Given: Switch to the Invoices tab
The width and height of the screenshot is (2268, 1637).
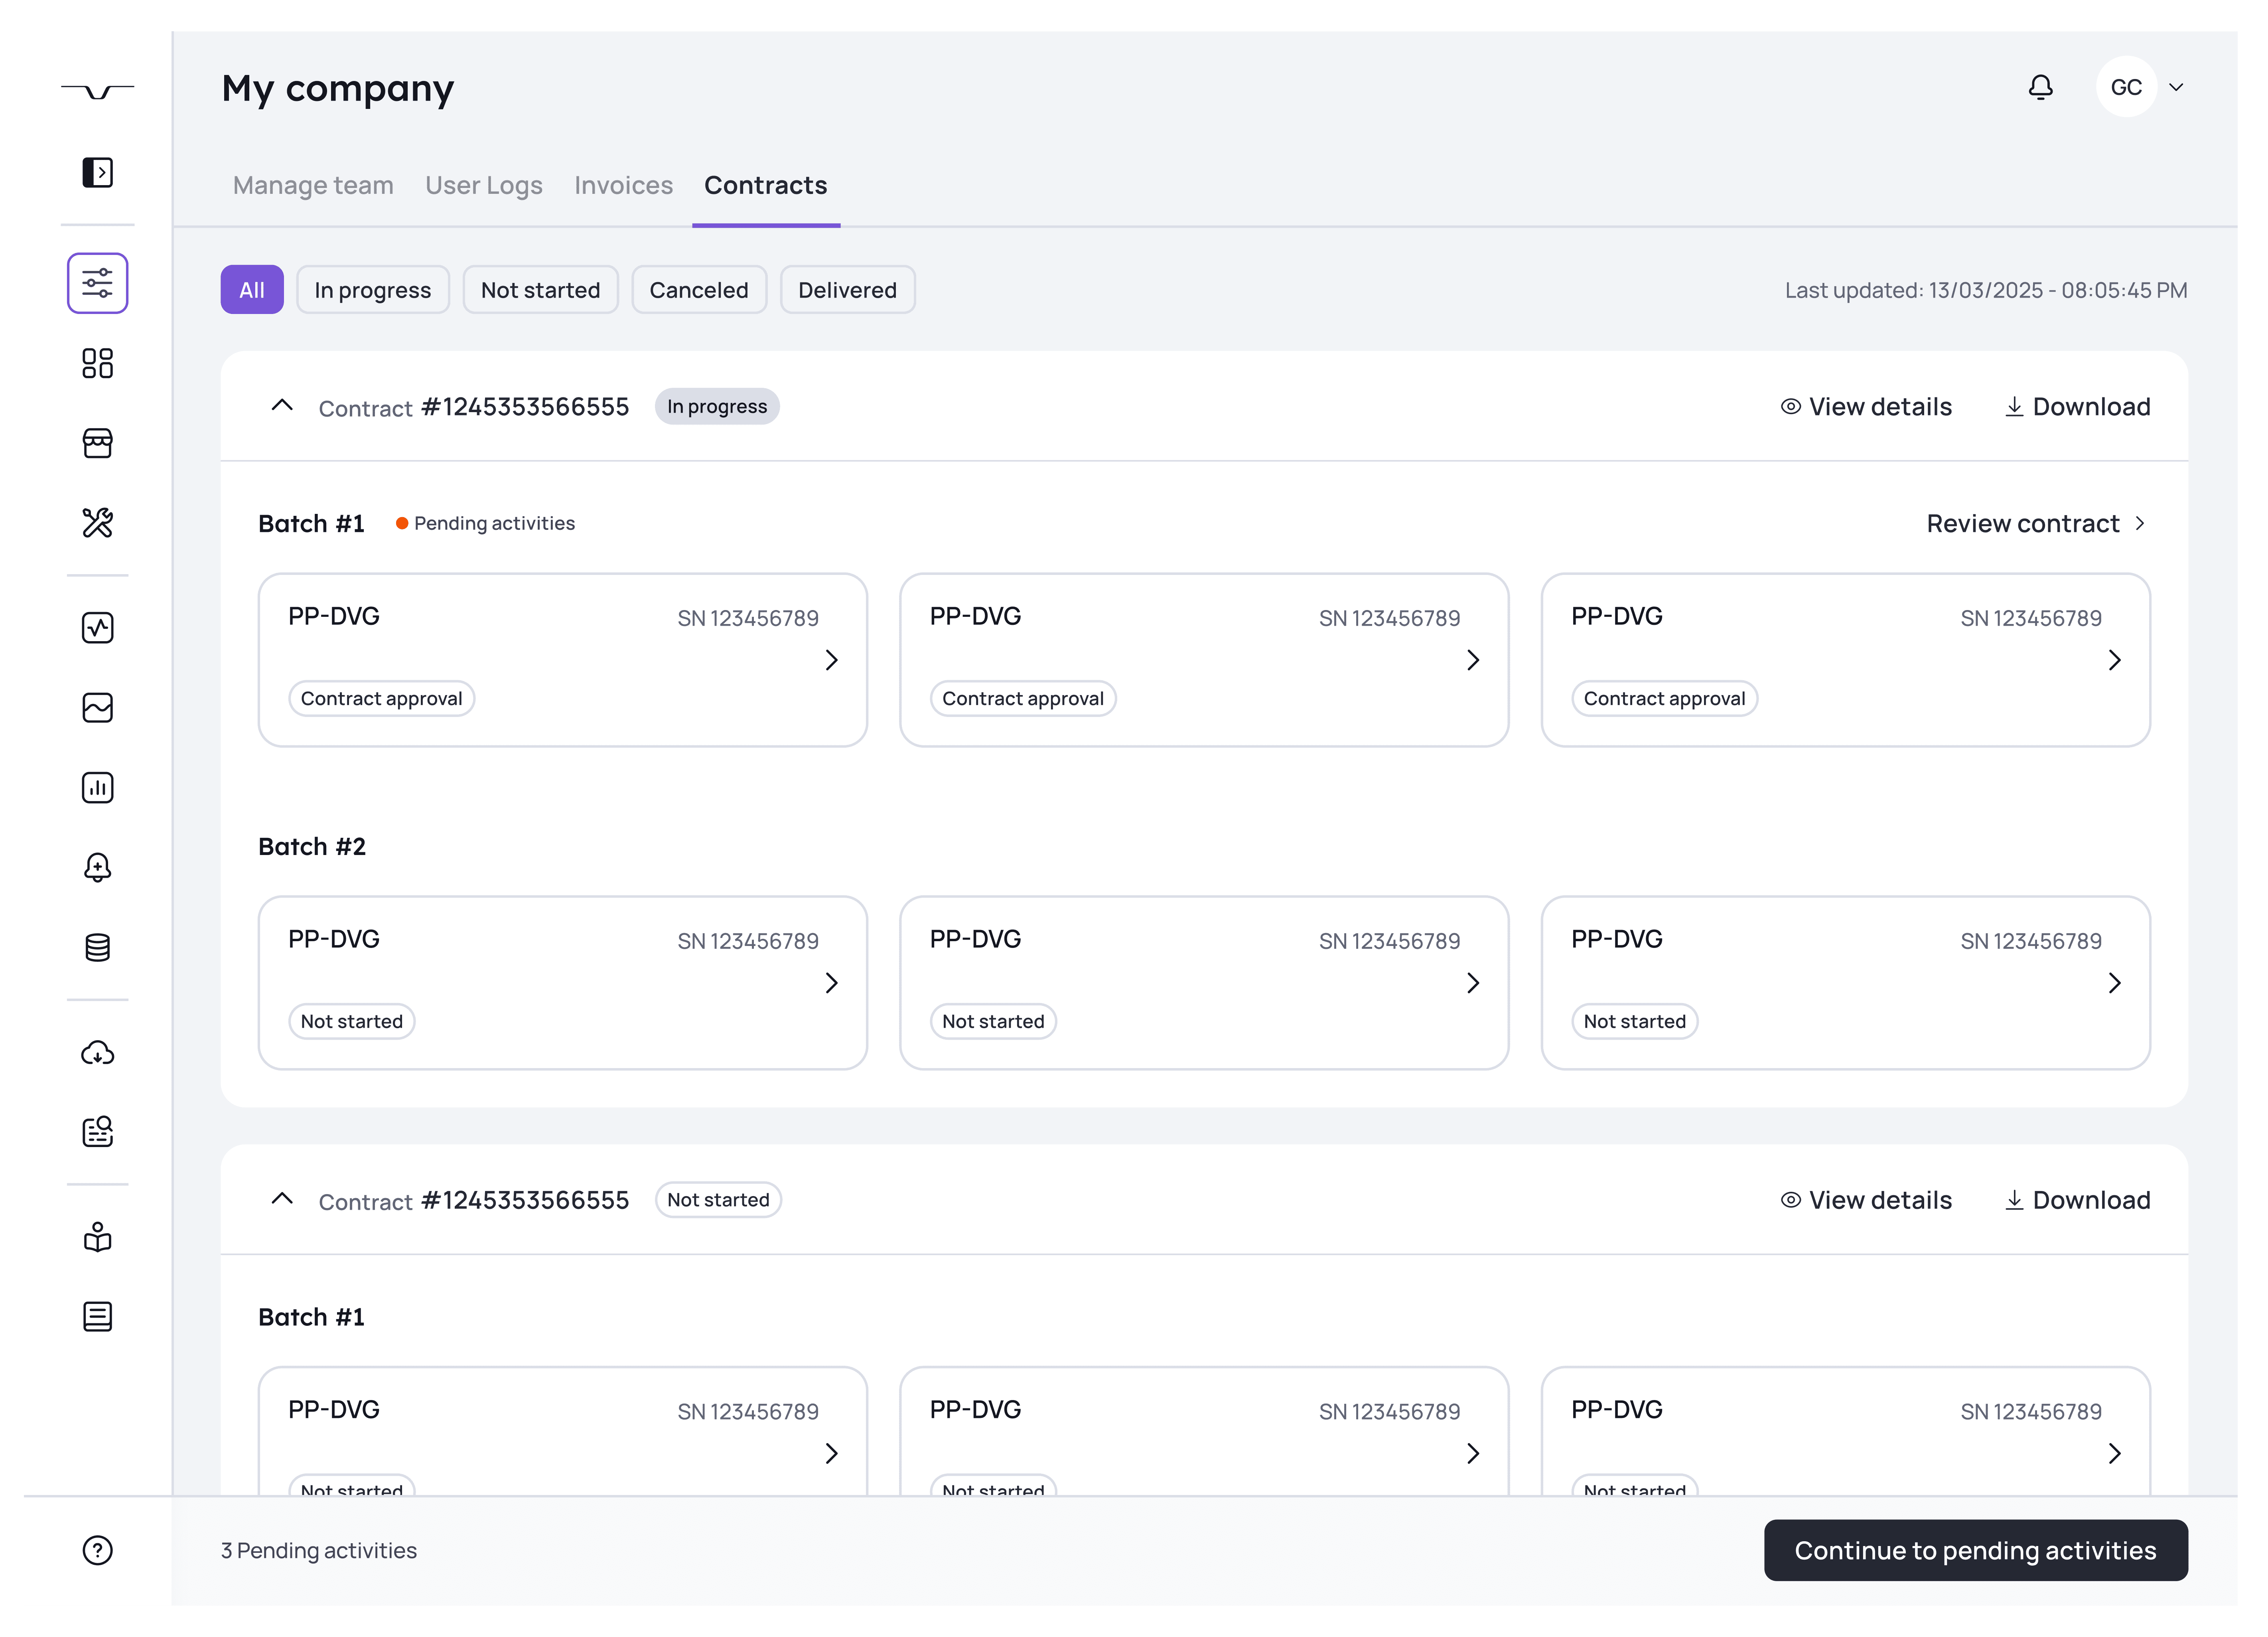Looking at the screenshot, I should (623, 186).
